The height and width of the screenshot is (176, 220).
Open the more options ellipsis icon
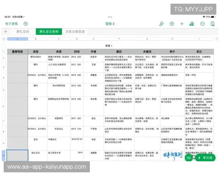pos(202,24)
